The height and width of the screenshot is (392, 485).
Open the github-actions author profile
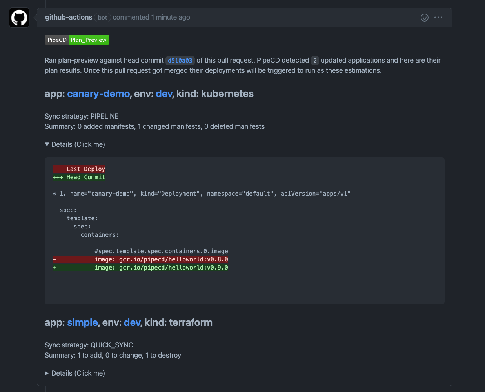(x=69, y=17)
